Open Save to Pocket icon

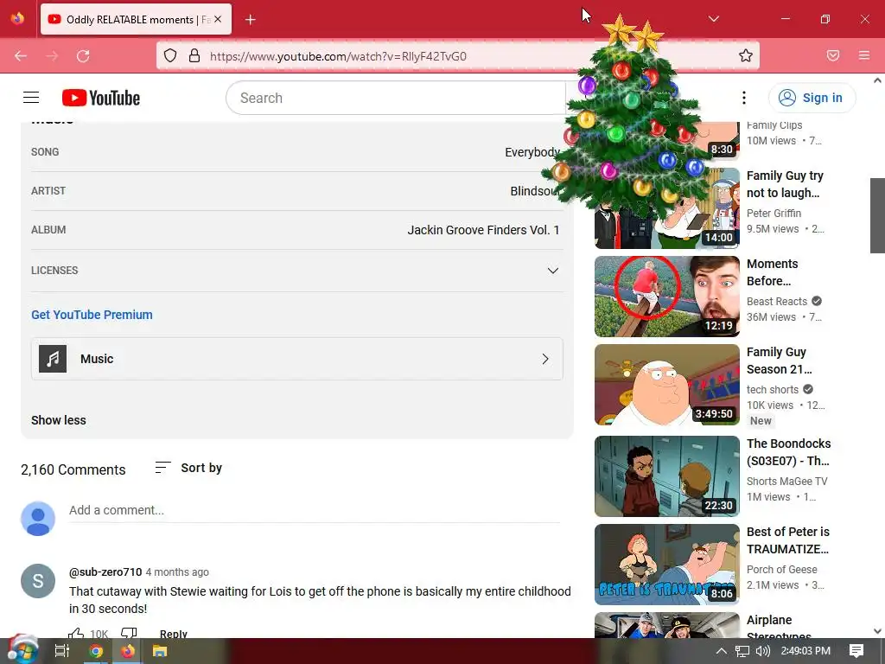click(833, 55)
